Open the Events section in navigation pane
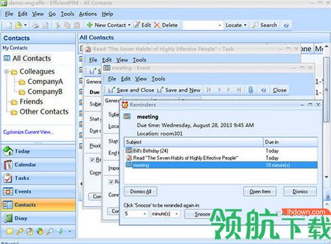Image resolution: width=331 pixels, height=244 pixels. coord(39,191)
